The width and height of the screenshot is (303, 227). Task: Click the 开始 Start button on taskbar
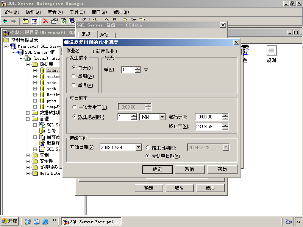(x=10, y=221)
